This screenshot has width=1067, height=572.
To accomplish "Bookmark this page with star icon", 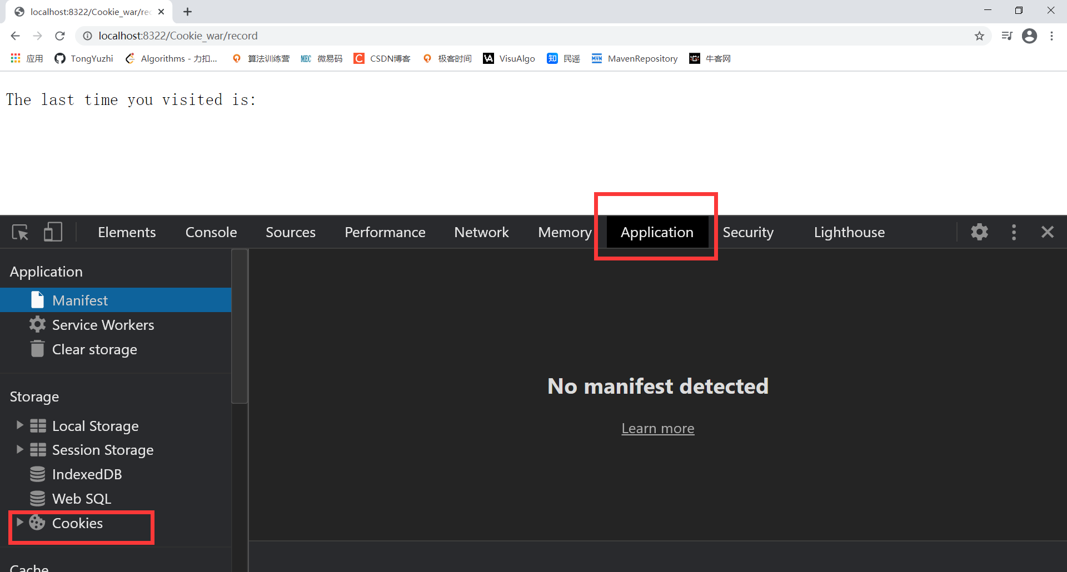I will [x=979, y=36].
